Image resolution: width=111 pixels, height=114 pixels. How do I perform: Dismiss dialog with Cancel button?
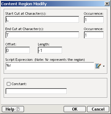click(98, 109)
